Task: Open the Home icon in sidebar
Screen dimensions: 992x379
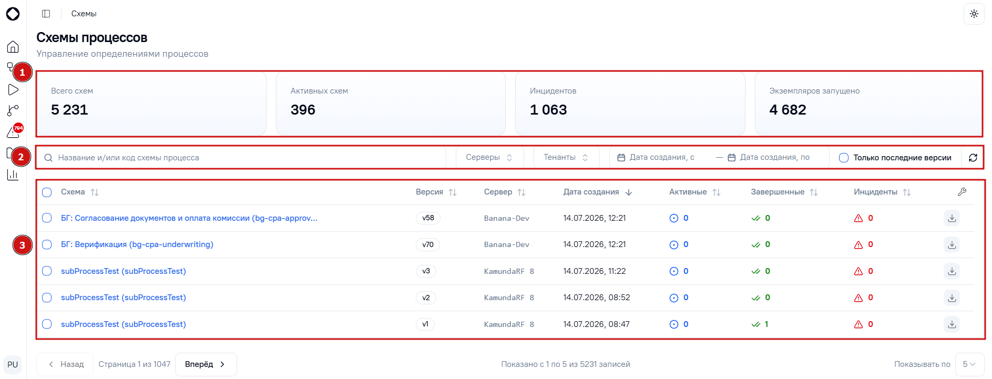Action: point(13,47)
